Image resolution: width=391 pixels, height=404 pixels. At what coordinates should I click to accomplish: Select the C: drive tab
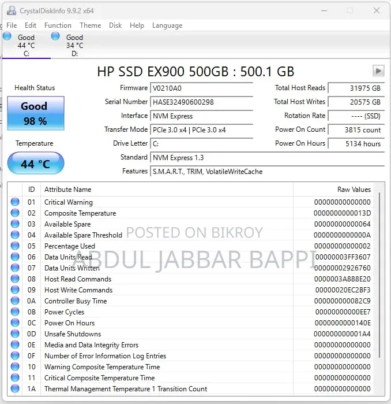(x=26, y=45)
